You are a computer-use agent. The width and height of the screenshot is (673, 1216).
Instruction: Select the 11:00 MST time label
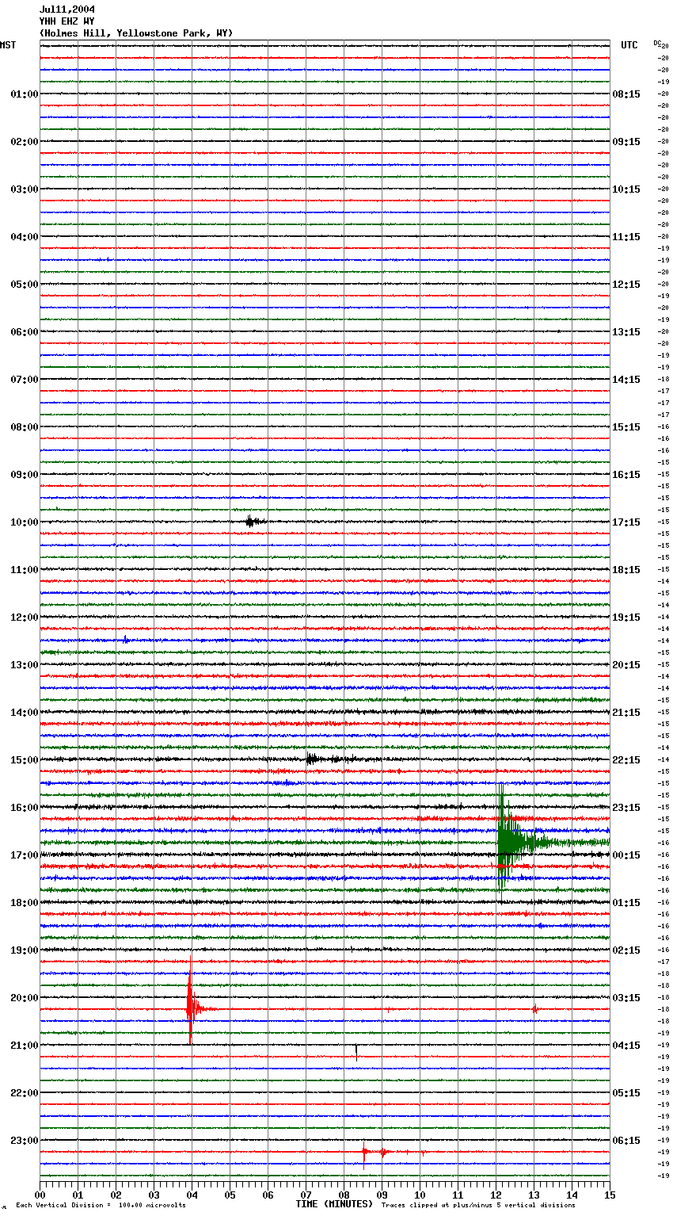pos(24,570)
